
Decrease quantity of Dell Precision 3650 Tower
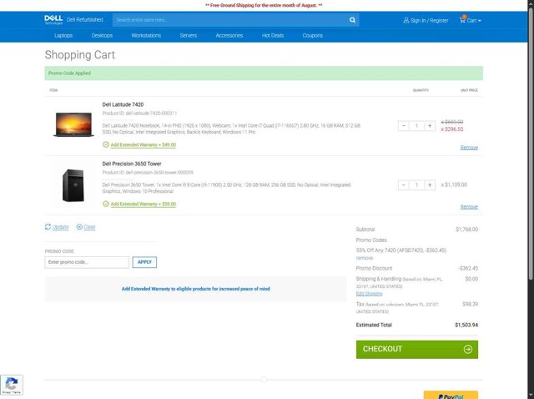click(404, 185)
